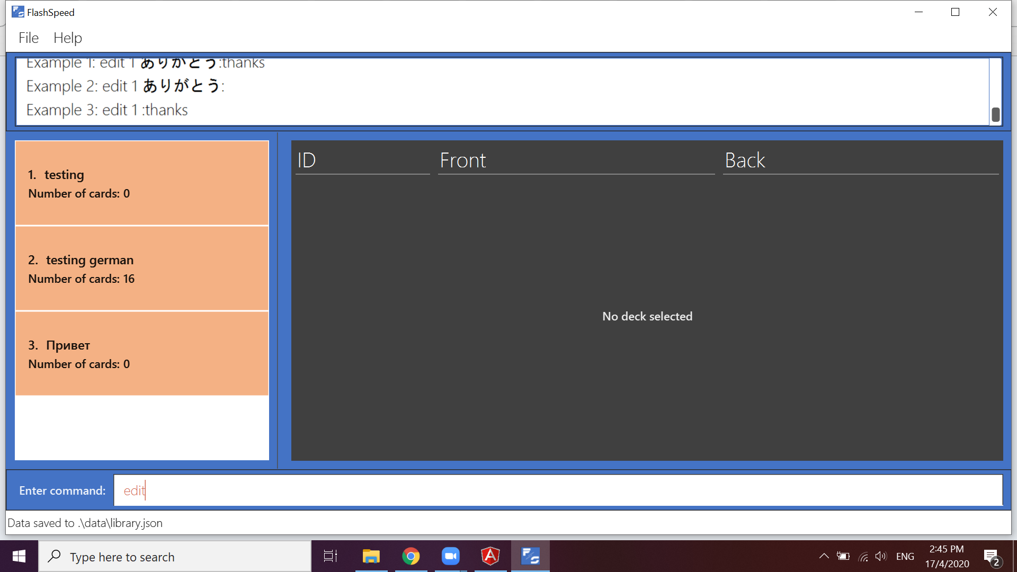Open File Explorer from taskbar

[371, 556]
